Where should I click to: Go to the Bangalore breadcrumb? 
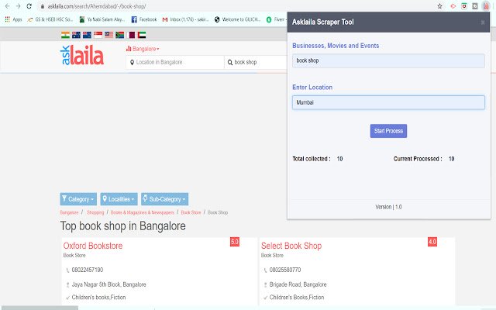click(69, 212)
